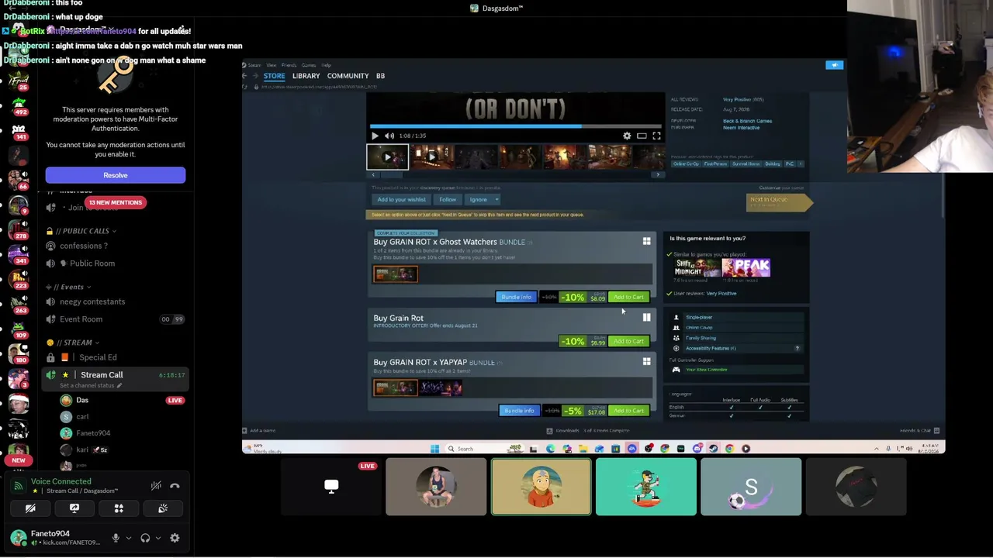This screenshot has width=993, height=558.
Task: Select the first trailer thumbnail in the media strip
Action: click(x=387, y=157)
